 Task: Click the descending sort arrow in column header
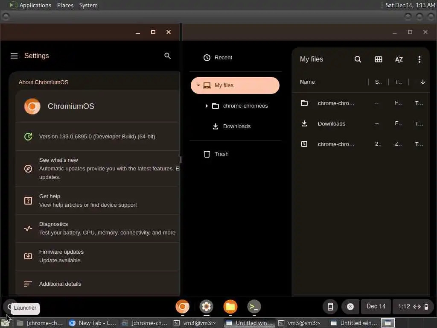[423, 82]
